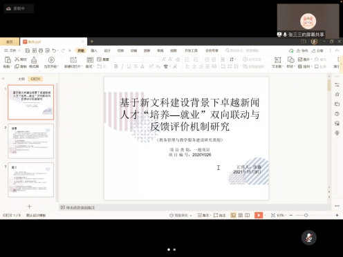Expand the font name combo box
This screenshot has height=257, width=343.
[x=129, y=59]
